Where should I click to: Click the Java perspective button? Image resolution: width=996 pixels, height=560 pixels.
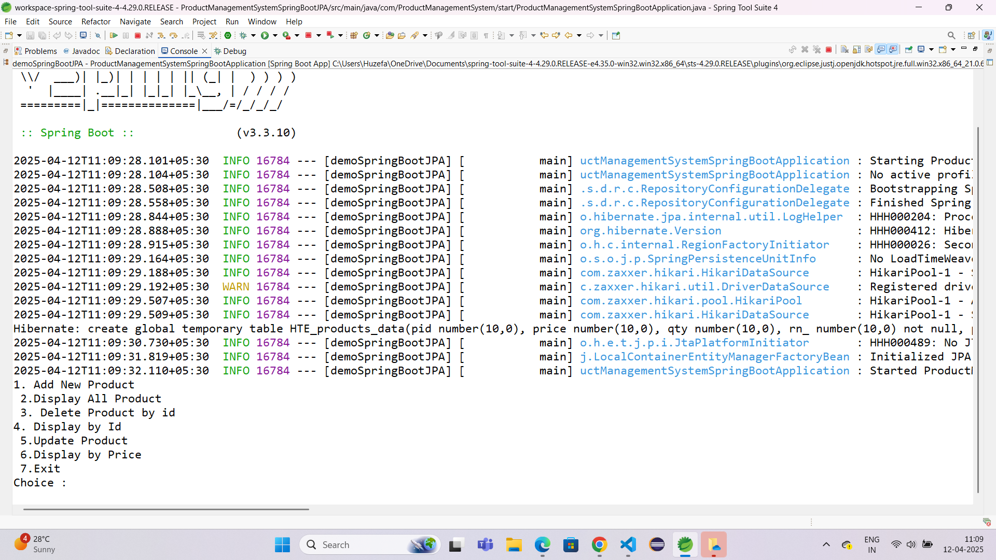point(988,35)
